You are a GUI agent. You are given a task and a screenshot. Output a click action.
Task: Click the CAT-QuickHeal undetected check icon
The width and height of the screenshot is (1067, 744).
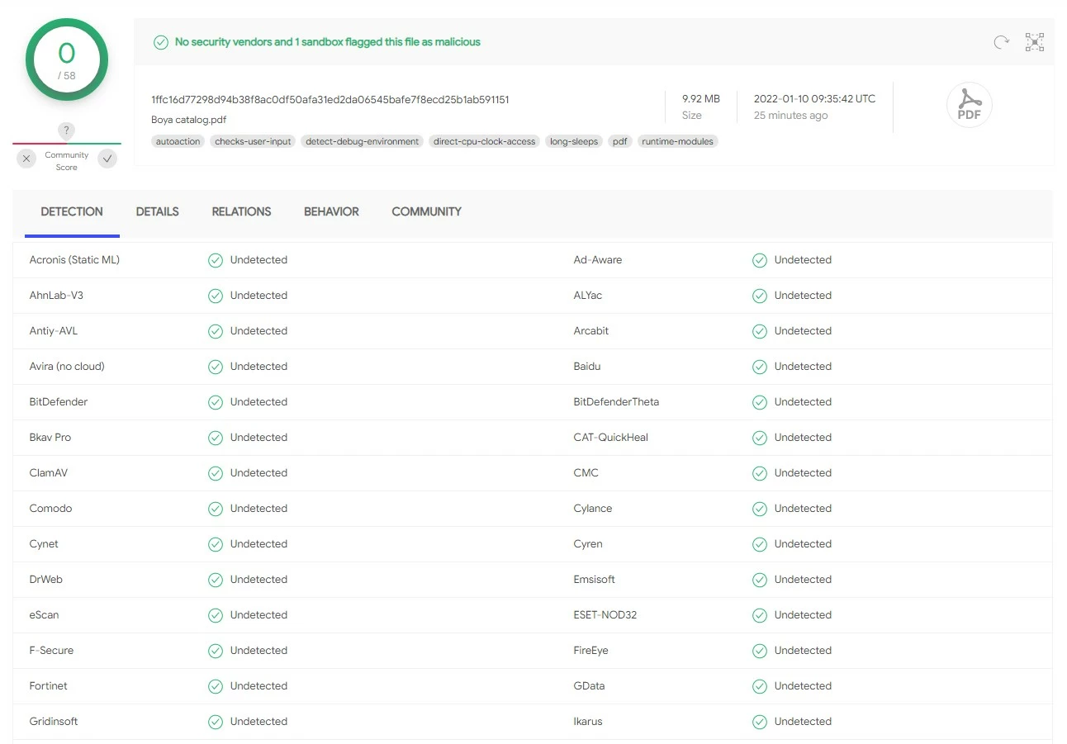click(760, 438)
